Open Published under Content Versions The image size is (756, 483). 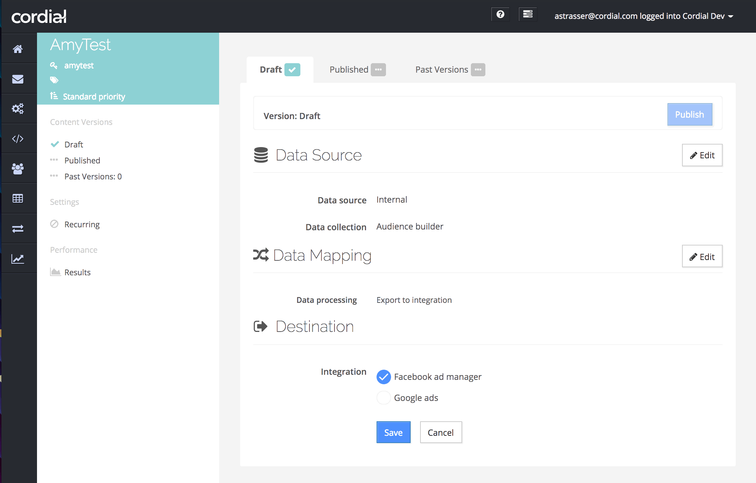82,161
